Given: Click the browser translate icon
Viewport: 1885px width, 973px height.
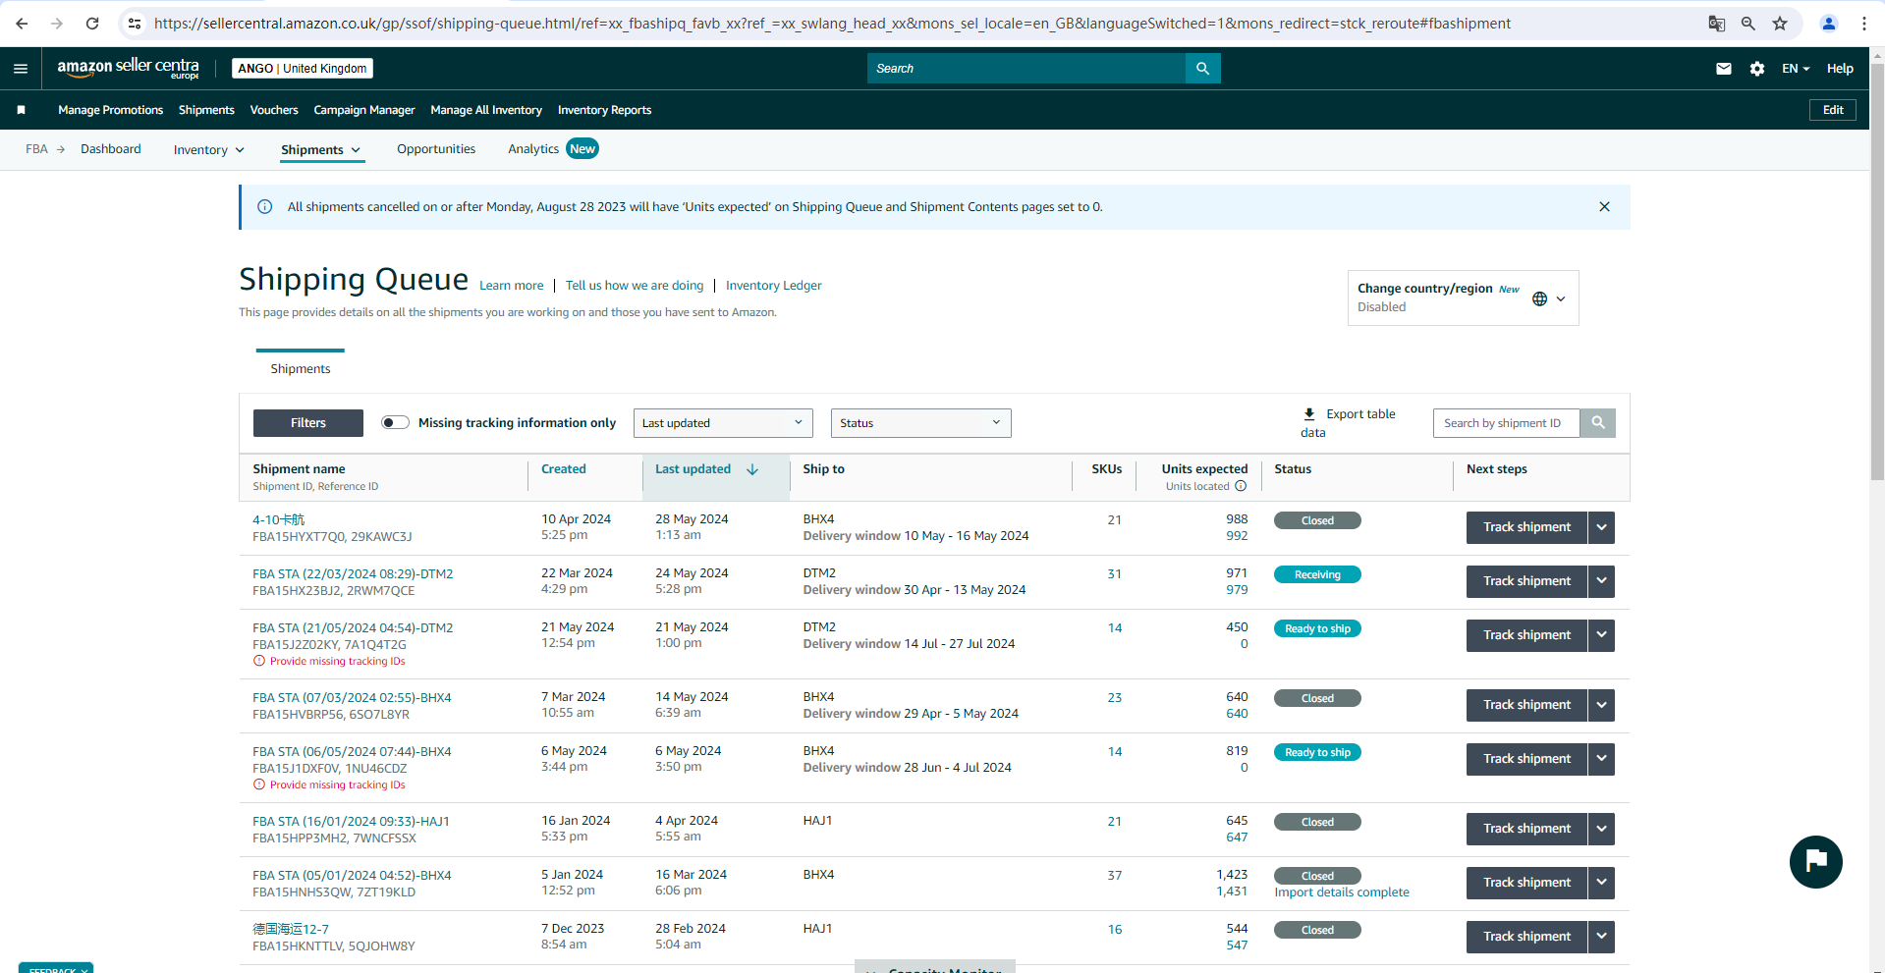Looking at the screenshot, I should (1717, 24).
